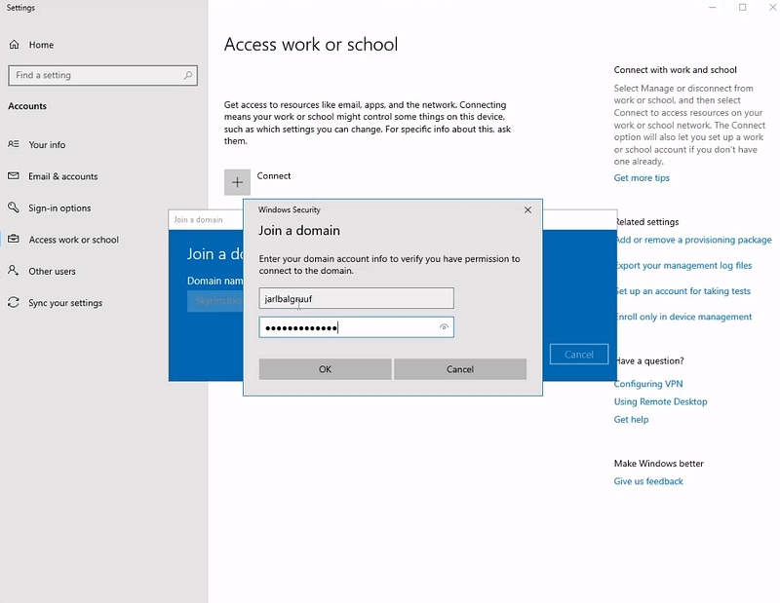This screenshot has height=603, width=780.
Task: Select Access work or school icon
Action: (14, 240)
